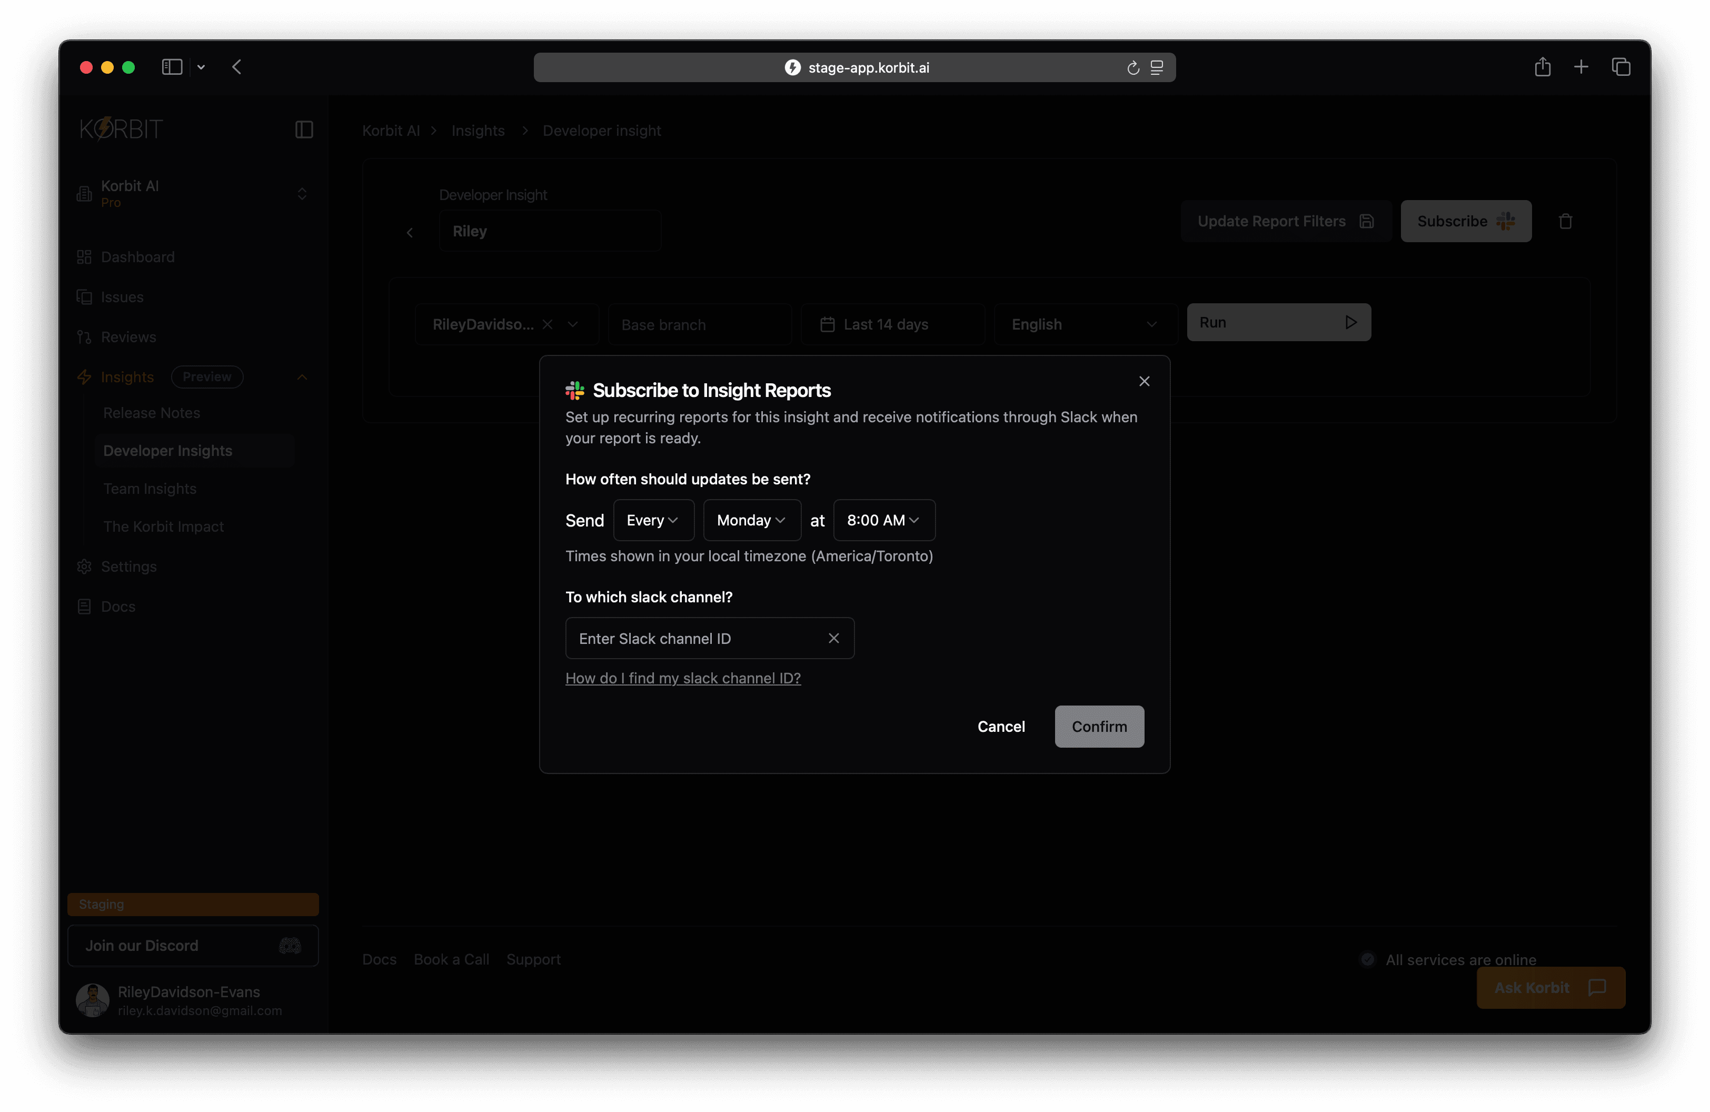Reload page in Safari address bar

click(1133, 67)
